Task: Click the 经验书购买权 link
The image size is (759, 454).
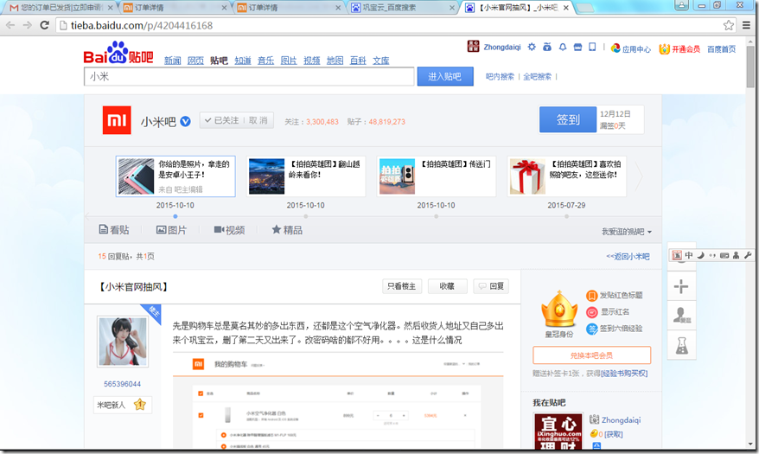Action: [x=624, y=374]
